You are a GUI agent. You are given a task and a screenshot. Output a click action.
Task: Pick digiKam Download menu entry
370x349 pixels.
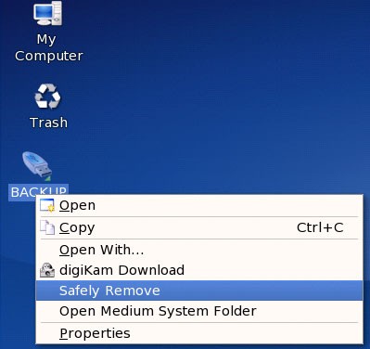click(199, 270)
